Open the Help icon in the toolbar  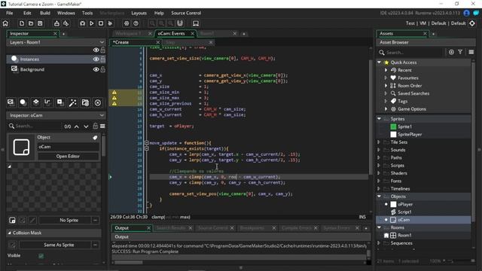click(x=136, y=23)
